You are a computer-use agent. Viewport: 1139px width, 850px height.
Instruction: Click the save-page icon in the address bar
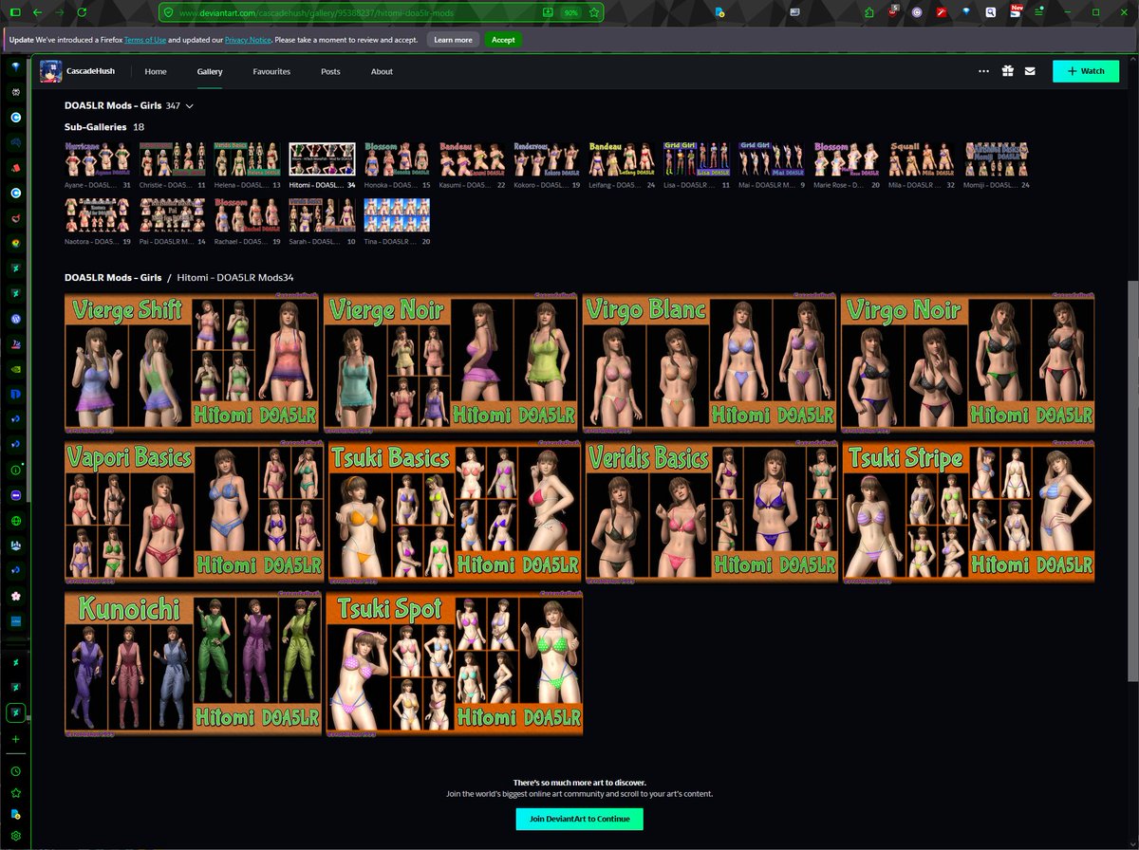tap(548, 13)
